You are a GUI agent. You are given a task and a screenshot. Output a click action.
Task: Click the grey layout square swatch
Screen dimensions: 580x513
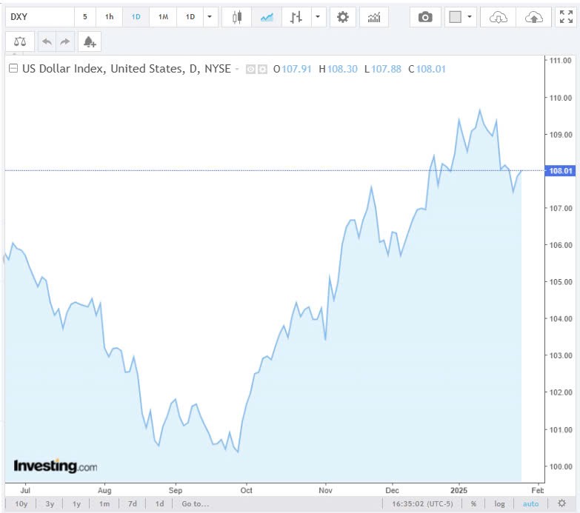pos(455,17)
